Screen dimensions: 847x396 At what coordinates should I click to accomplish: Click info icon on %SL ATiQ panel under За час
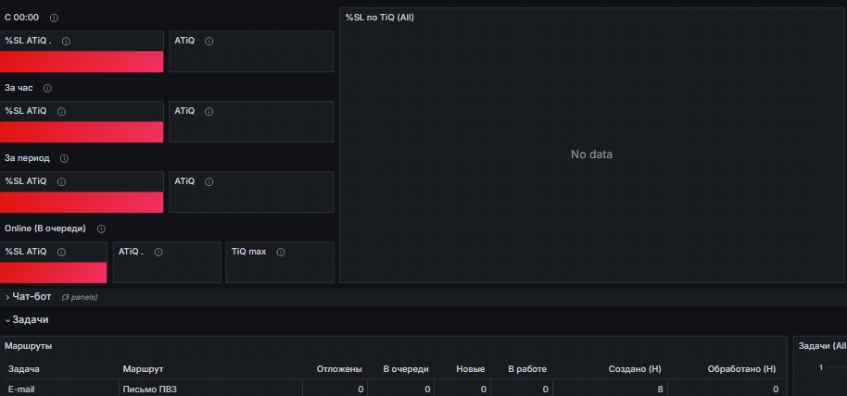coord(61,112)
